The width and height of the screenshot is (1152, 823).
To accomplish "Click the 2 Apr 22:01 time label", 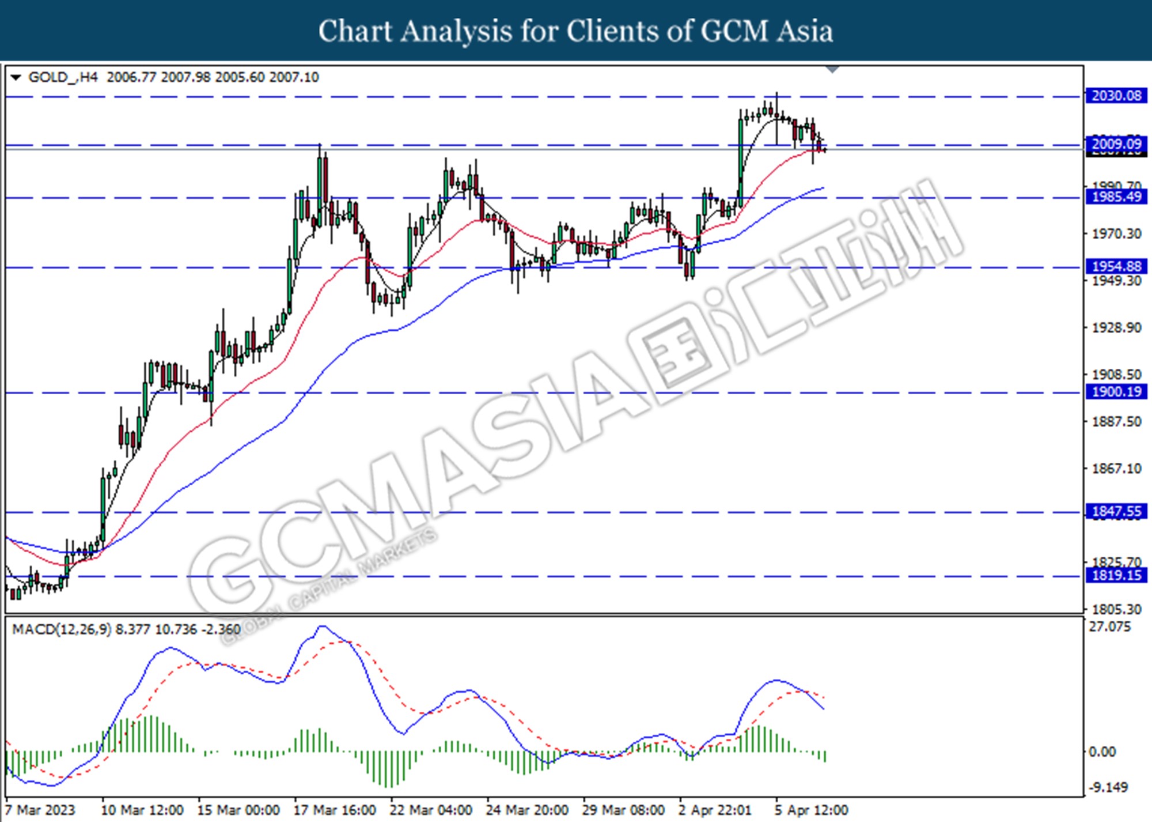I will (715, 810).
